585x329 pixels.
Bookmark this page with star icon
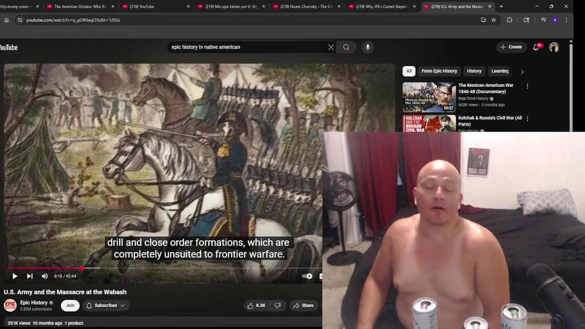(x=494, y=20)
